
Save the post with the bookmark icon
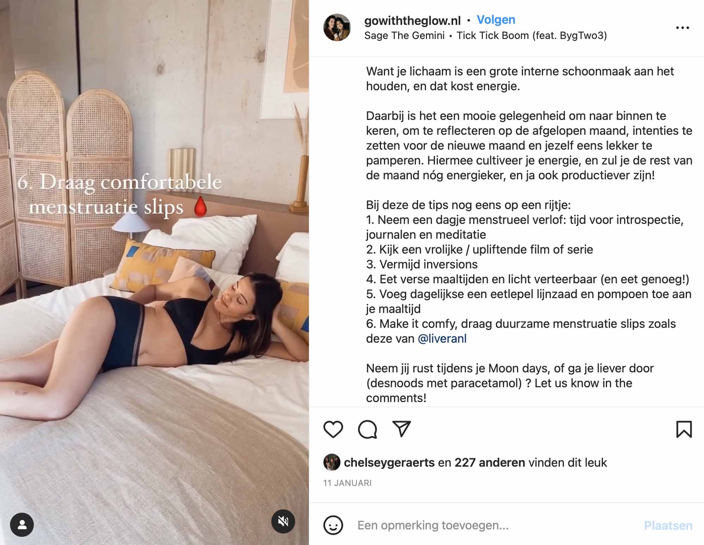[684, 429]
